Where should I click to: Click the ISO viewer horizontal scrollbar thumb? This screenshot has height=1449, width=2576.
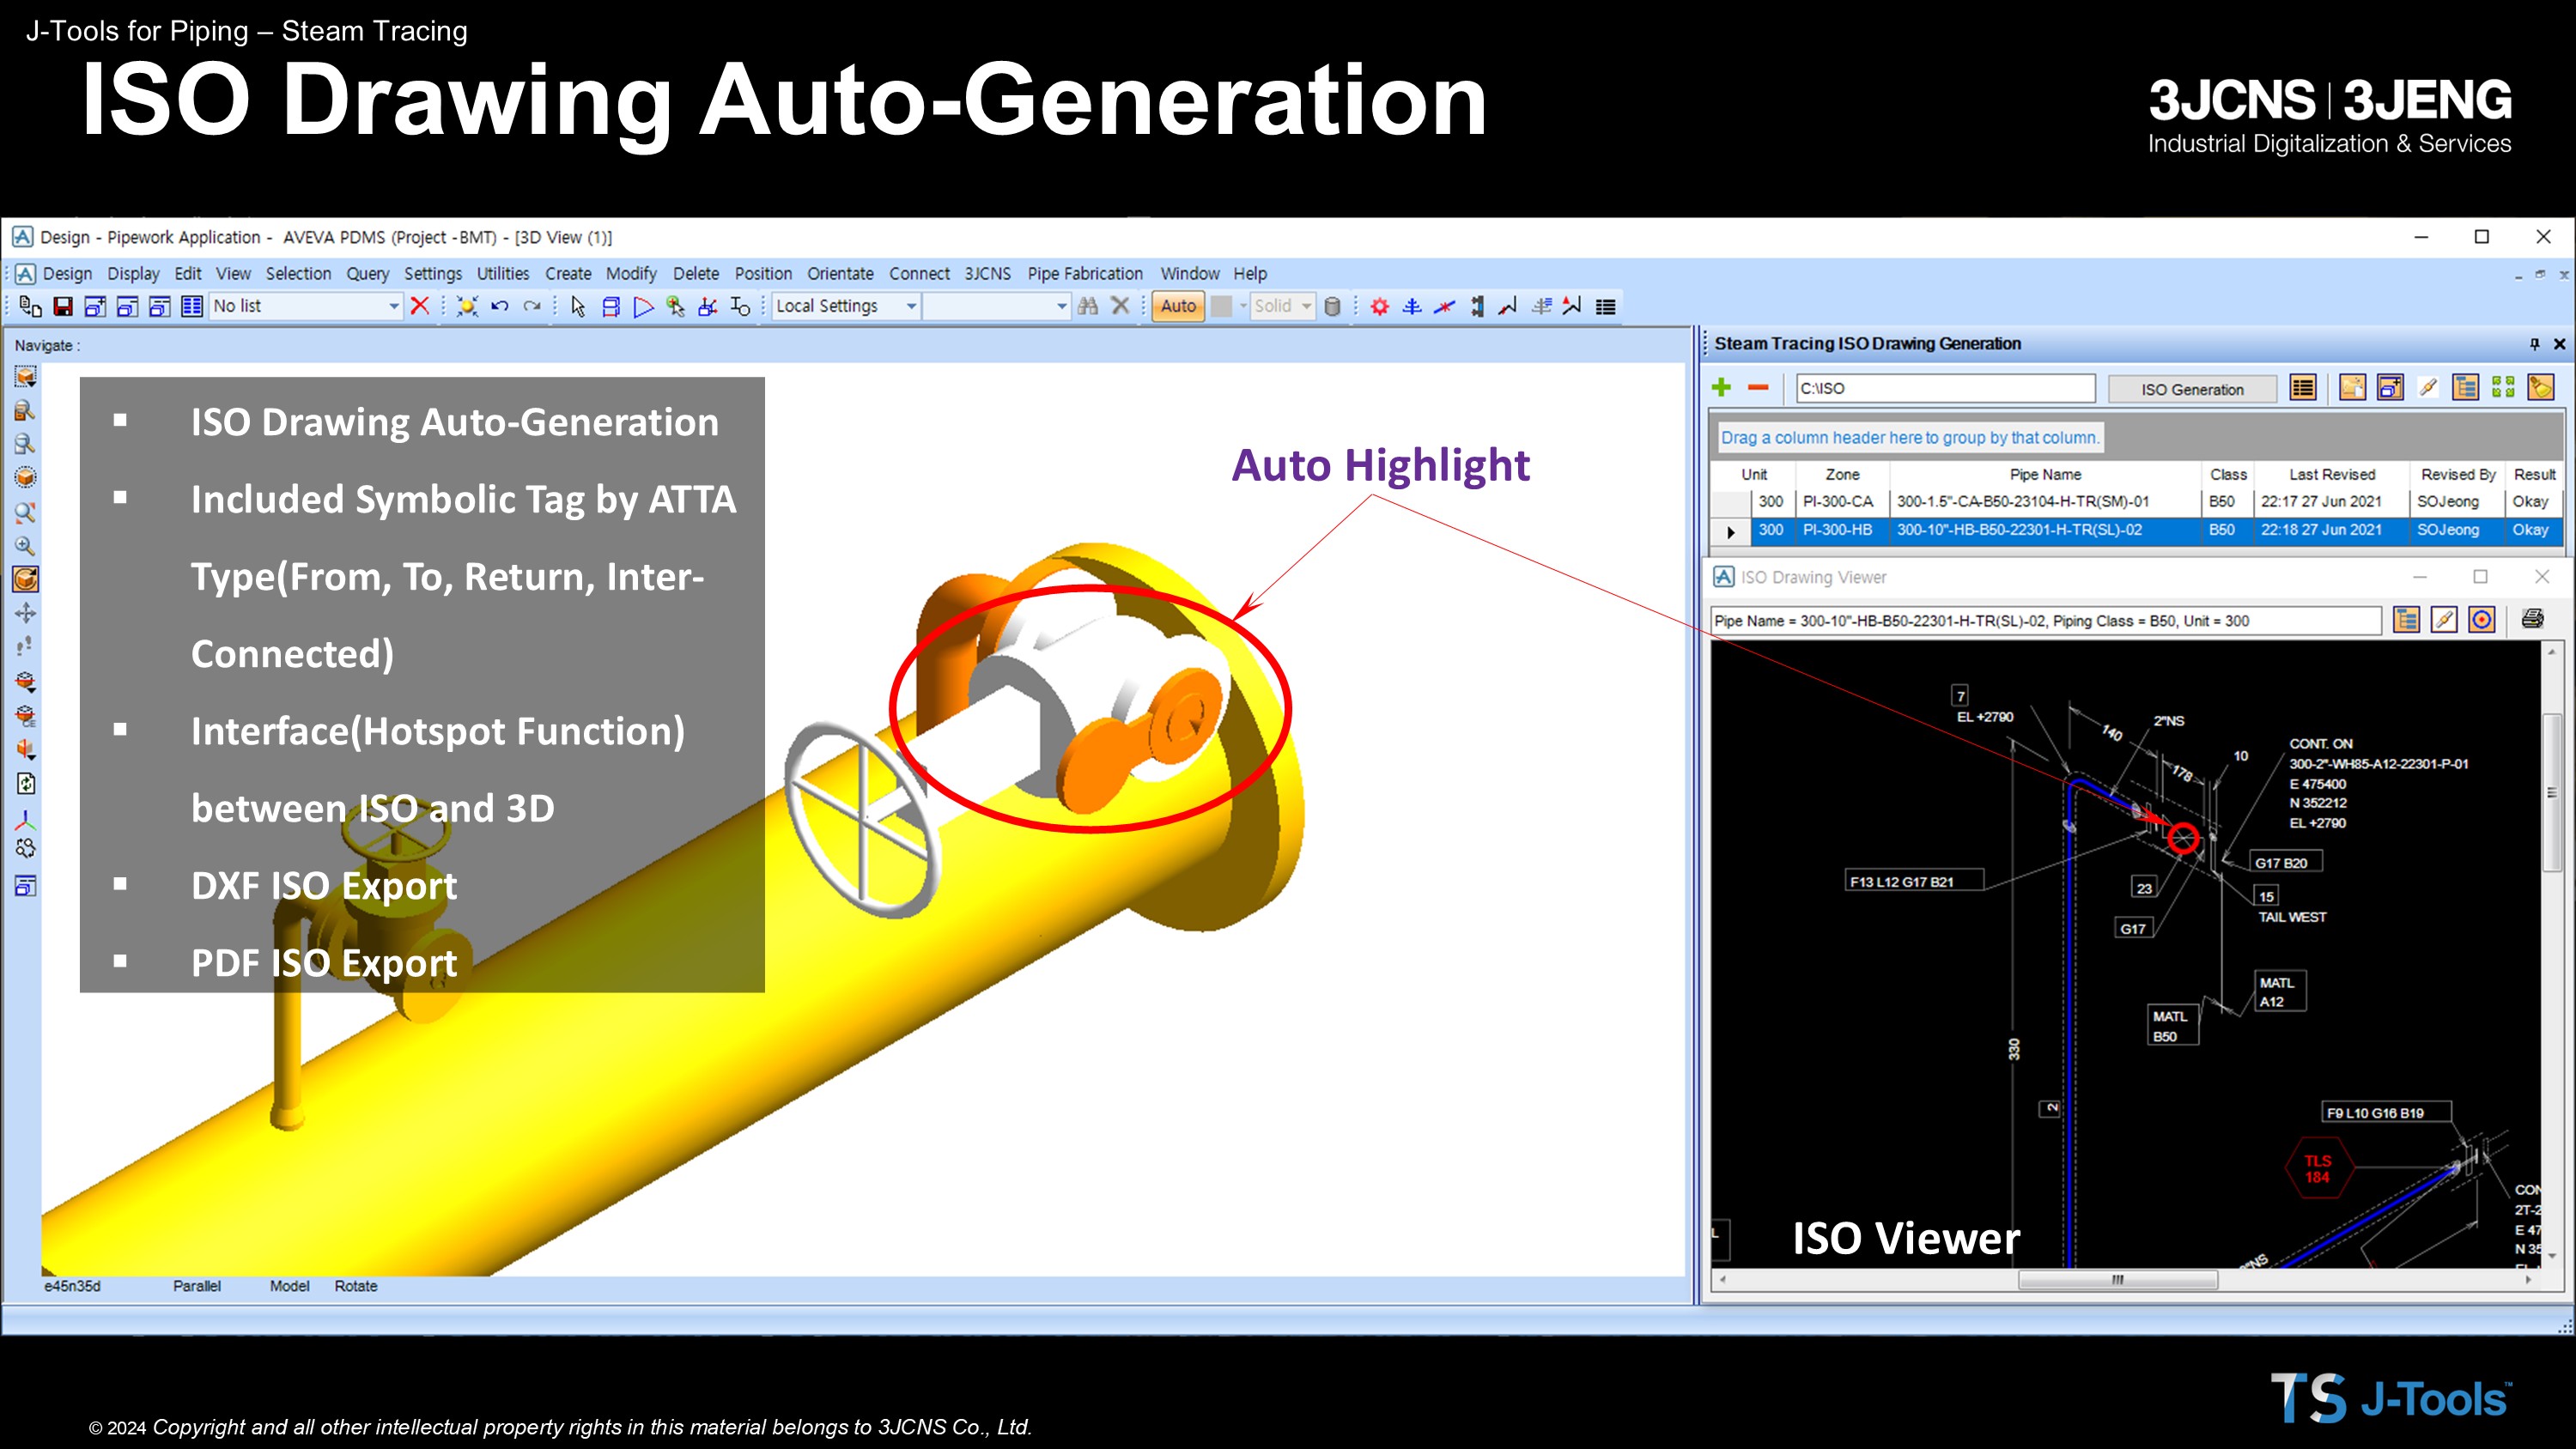tap(2117, 1280)
